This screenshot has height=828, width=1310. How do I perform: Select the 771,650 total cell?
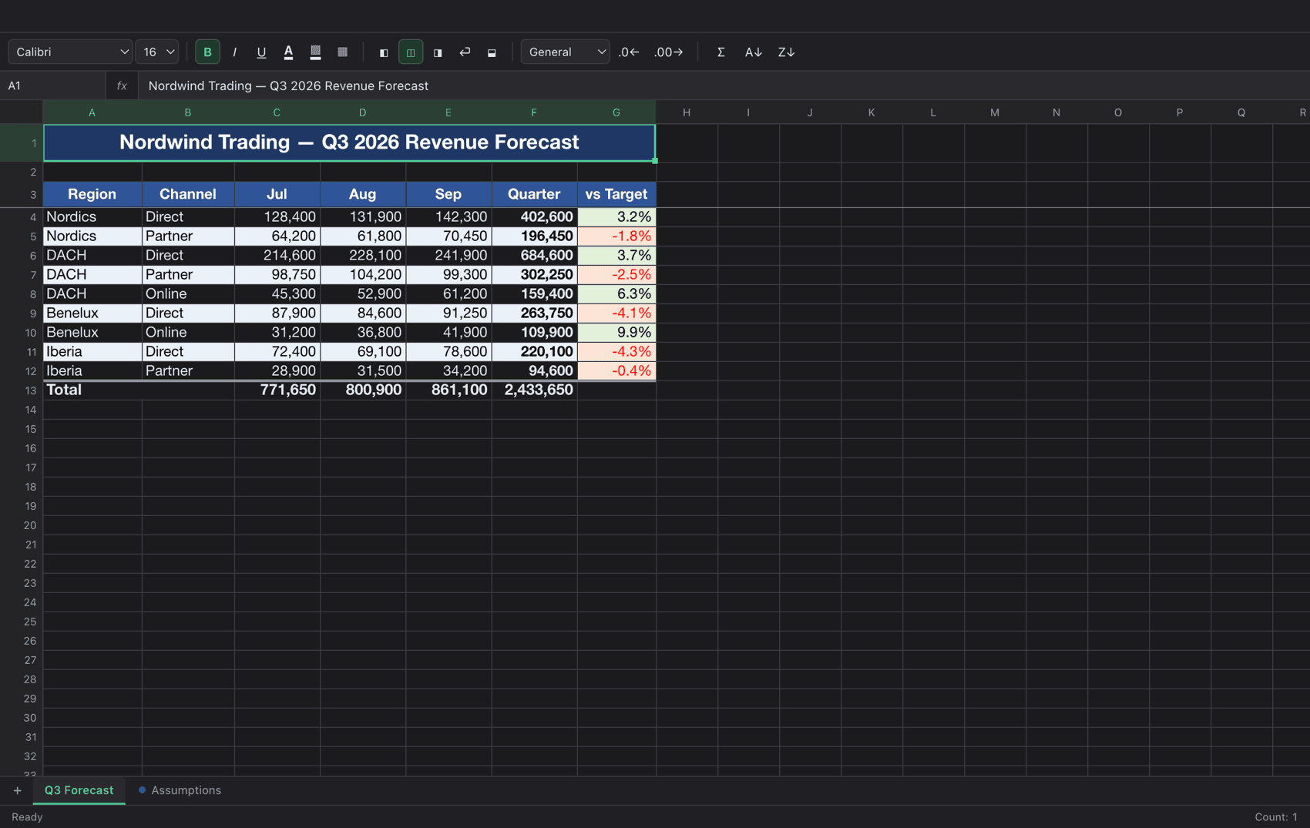click(277, 391)
